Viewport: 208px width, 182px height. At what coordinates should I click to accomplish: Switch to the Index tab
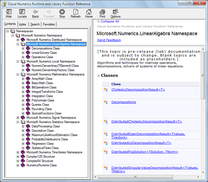click(x=23, y=24)
